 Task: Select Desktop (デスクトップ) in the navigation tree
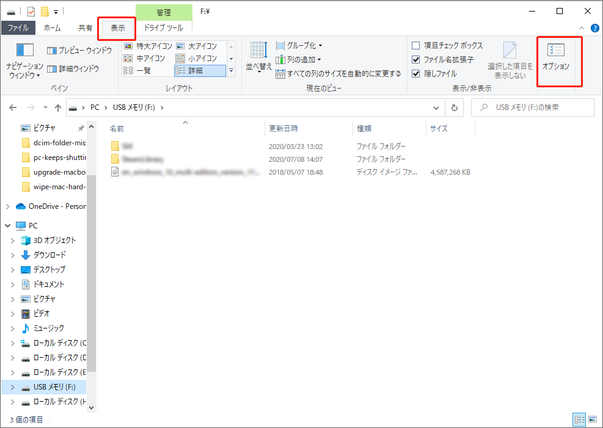tap(43, 269)
